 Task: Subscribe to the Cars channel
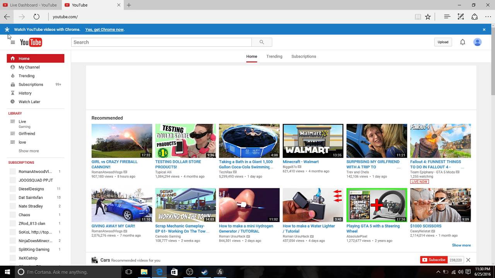[x=434, y=260]
